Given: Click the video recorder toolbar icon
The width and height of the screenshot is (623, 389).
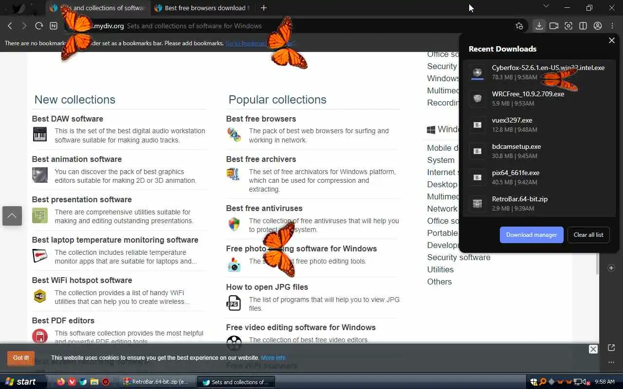Looking at the screenshot, I should point(554,26).
